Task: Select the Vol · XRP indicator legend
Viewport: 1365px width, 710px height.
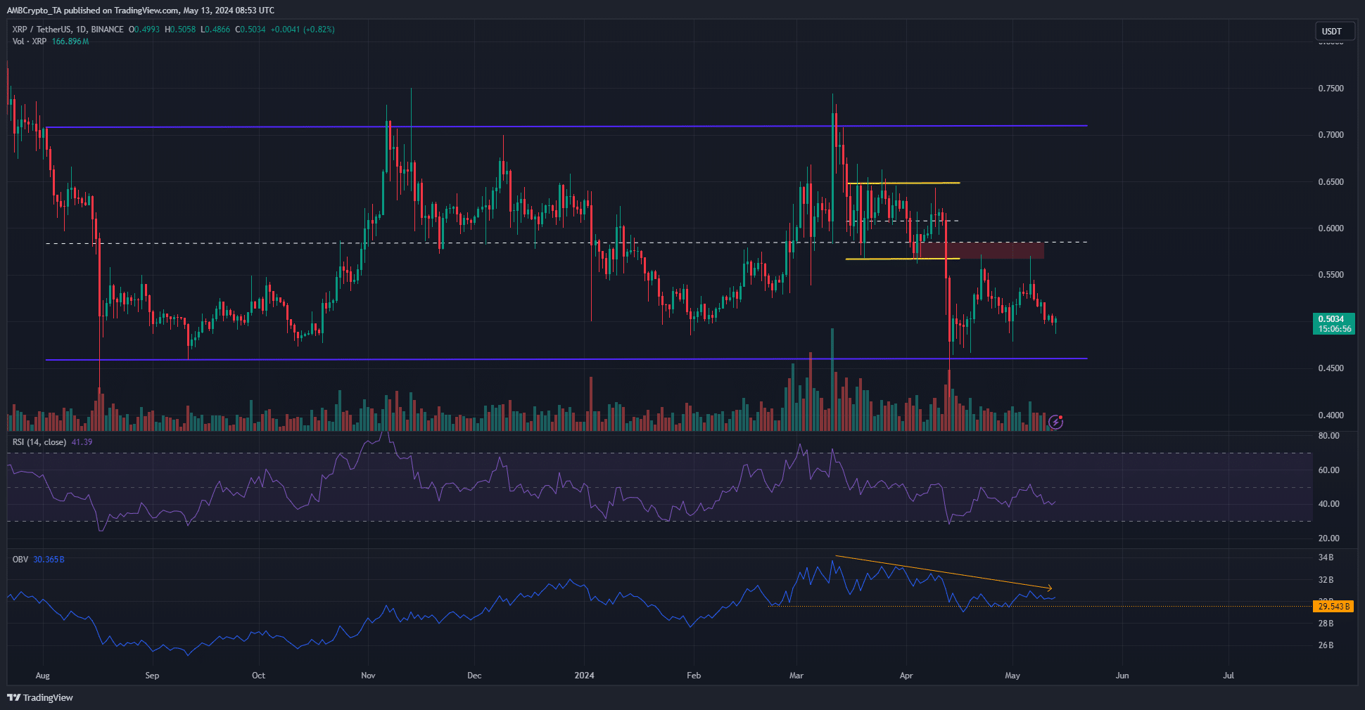Action: tap(30, 41)
